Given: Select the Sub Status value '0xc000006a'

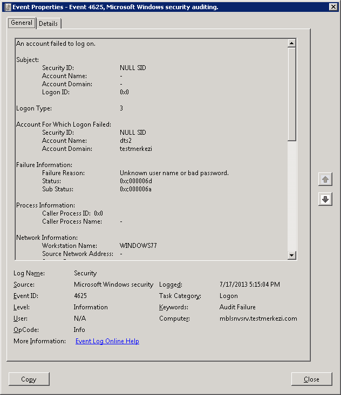Looking at the screenshot, I should [x=135, y=189].
